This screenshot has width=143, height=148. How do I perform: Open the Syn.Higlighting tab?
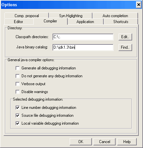click(x=71, y=16)
